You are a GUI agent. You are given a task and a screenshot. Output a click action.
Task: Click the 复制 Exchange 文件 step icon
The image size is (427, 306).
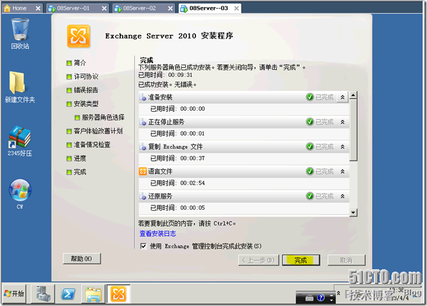pos(143,147)
